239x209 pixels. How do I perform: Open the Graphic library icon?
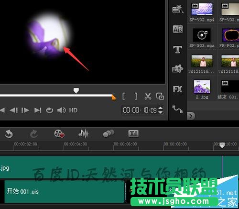click(177, 68)
